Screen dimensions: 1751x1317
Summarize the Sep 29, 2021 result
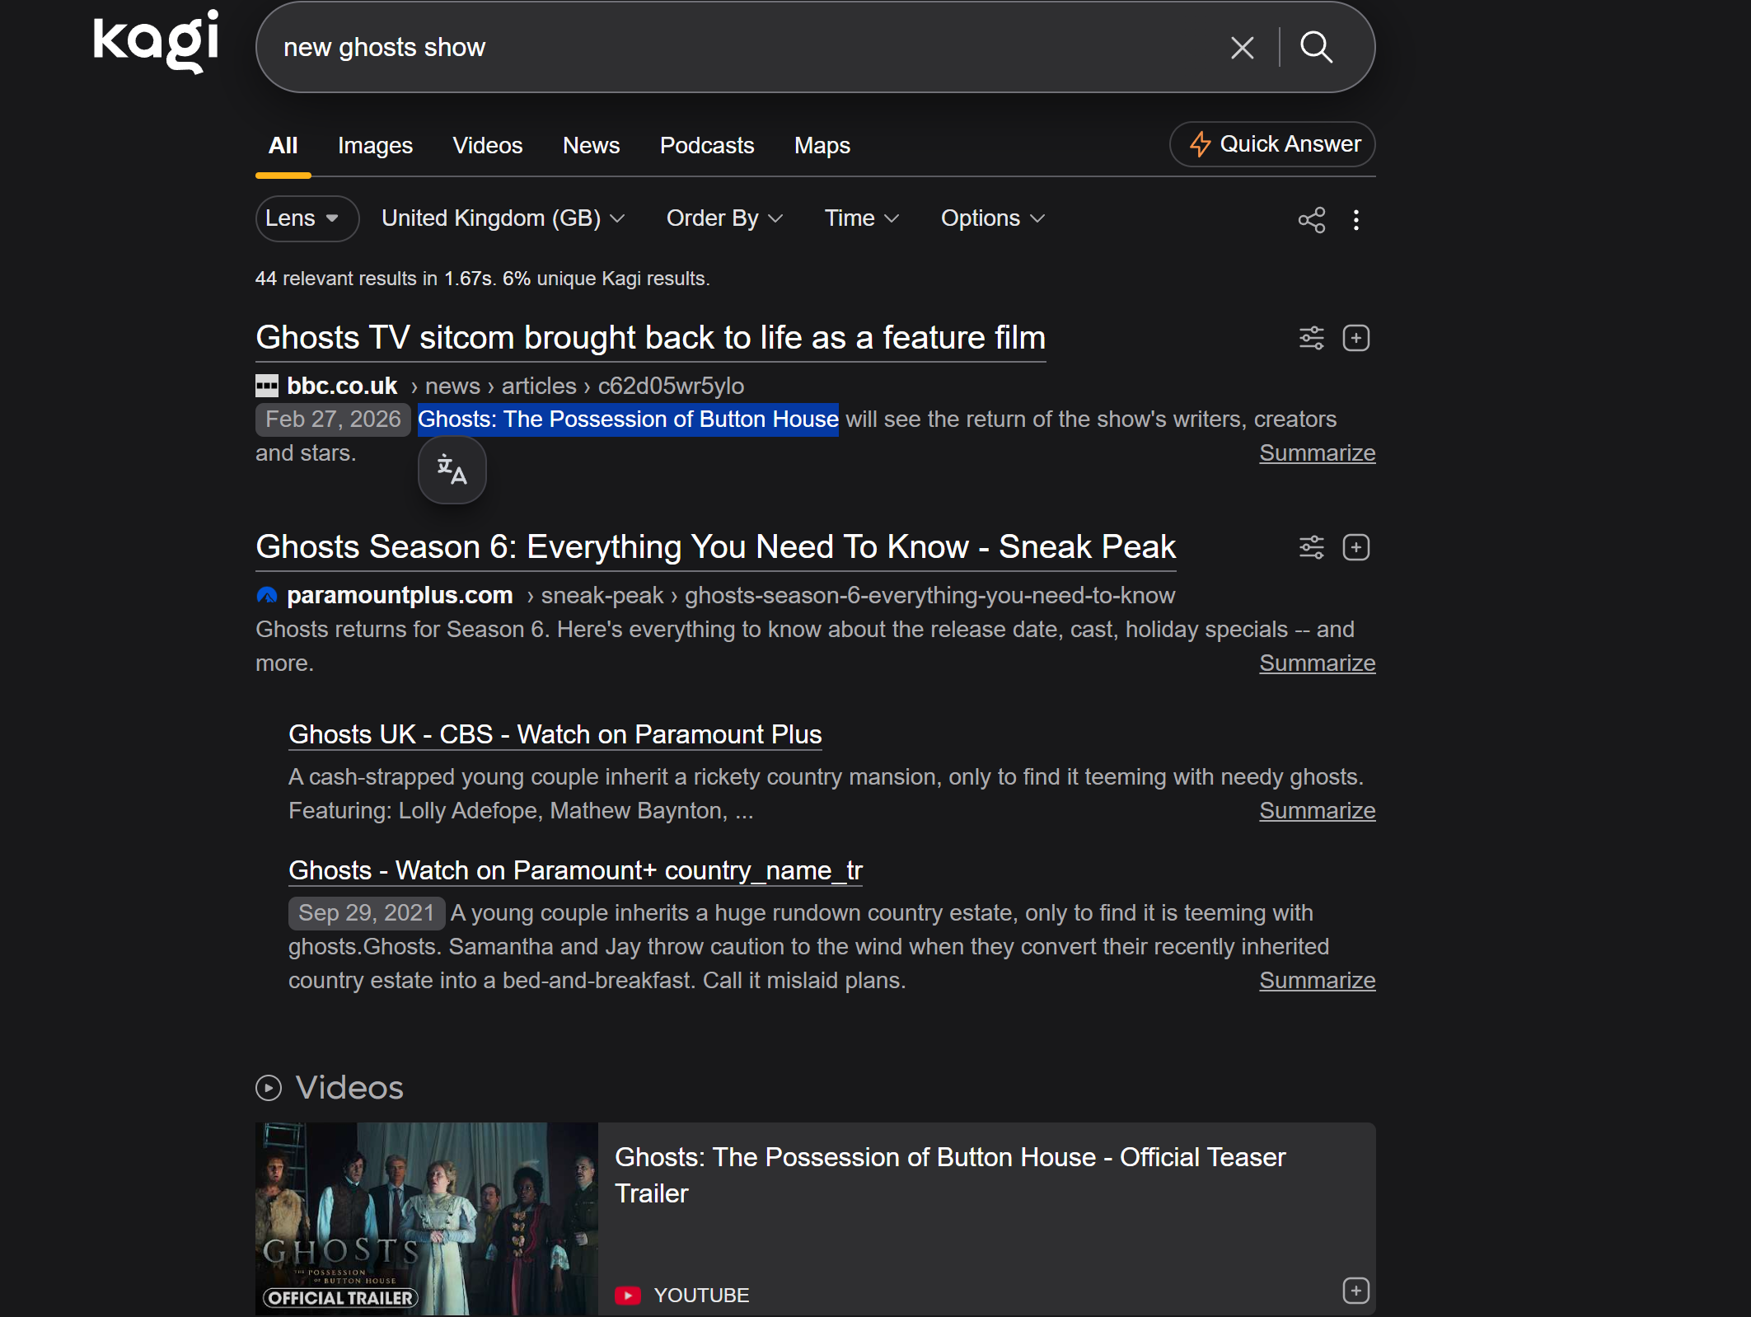[x=1317, y=981]
